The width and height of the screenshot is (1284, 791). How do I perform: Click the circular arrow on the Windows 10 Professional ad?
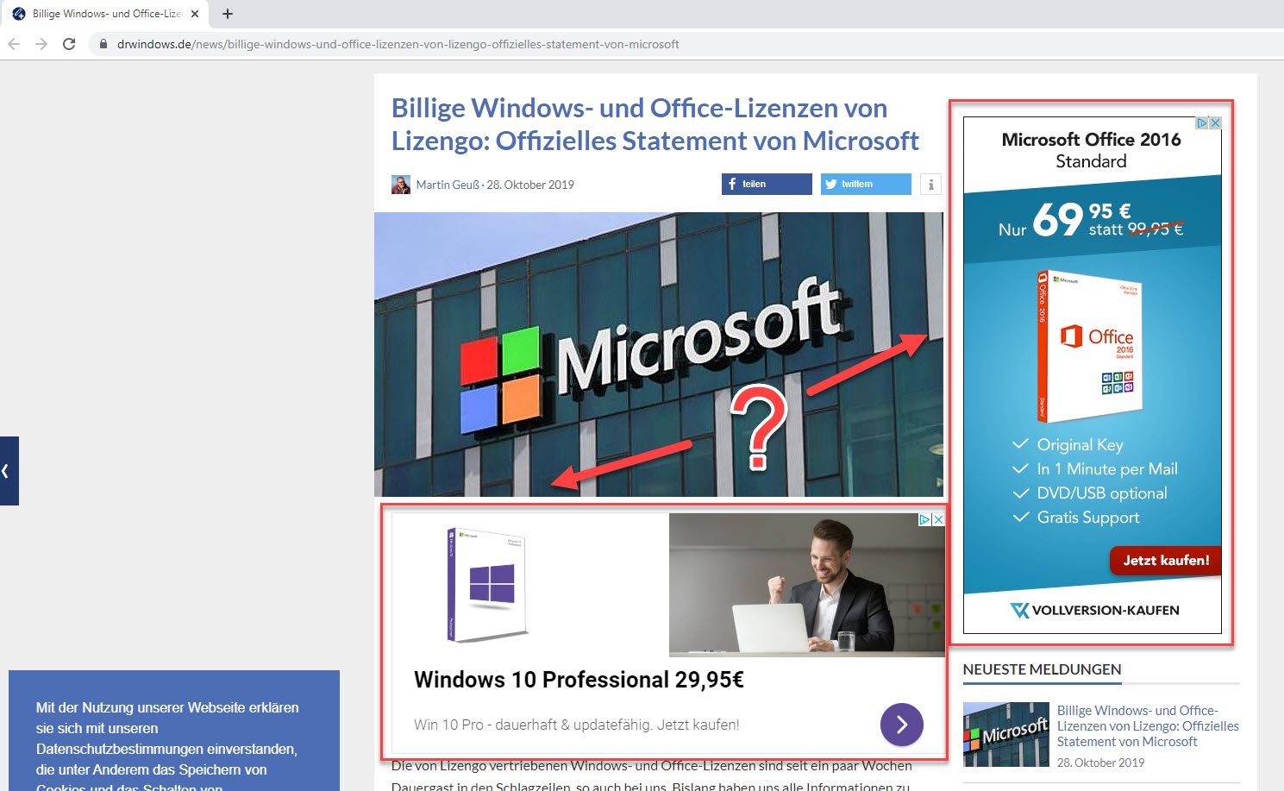coord(901,725)
